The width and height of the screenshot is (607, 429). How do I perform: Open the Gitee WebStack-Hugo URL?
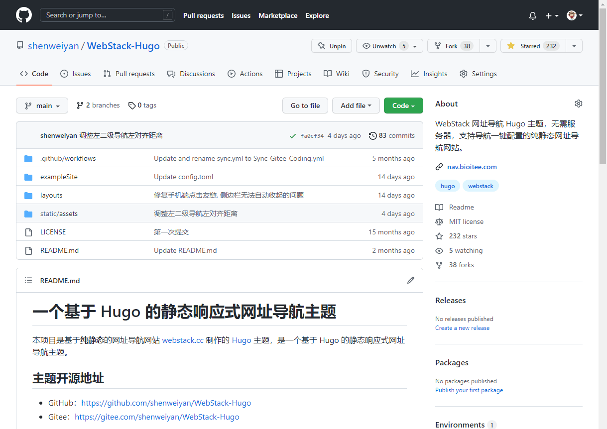157,417
